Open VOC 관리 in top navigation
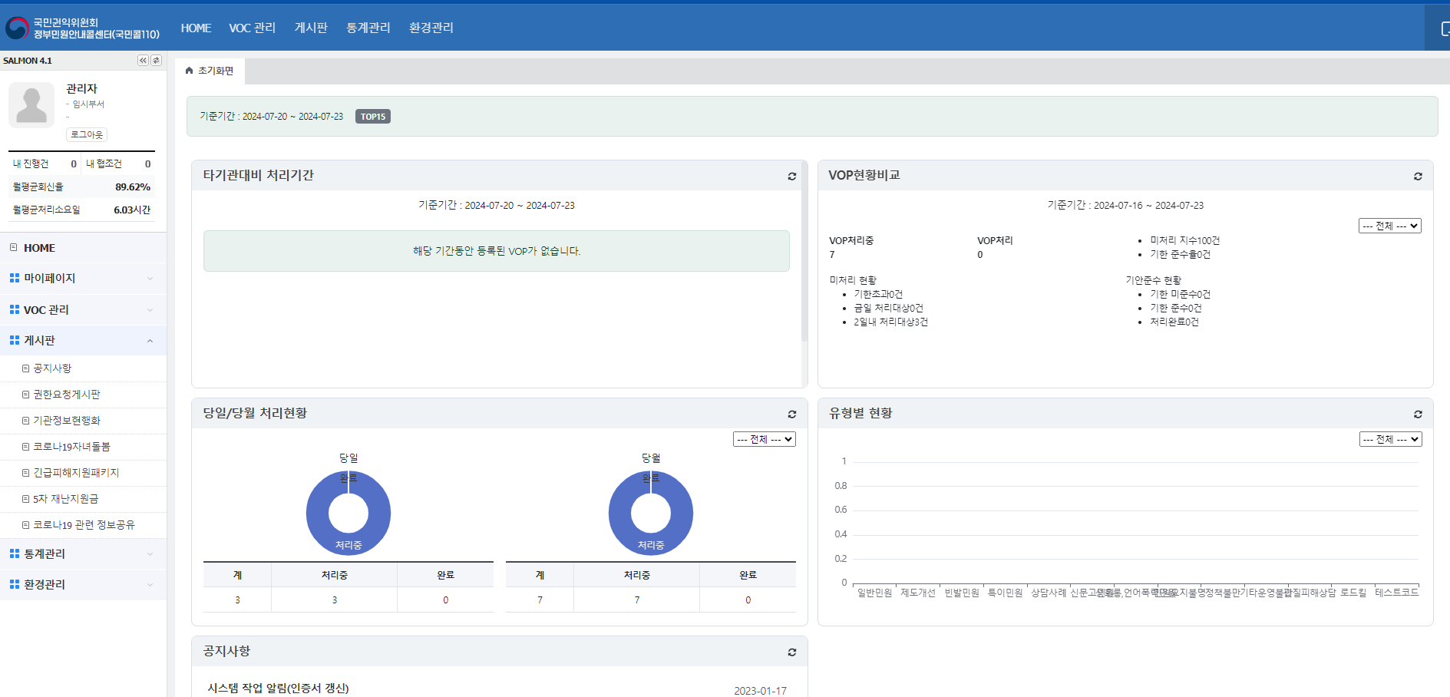The height and width of the screenshot is (697, 1450). [252, 28]
